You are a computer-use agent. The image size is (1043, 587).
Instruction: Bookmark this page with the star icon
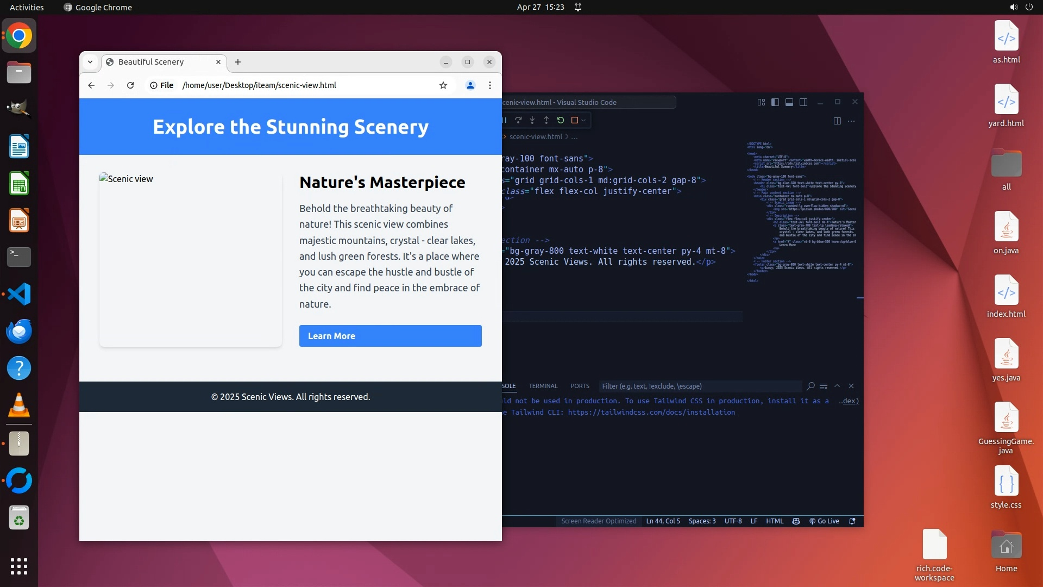click(x=443, y=85)
